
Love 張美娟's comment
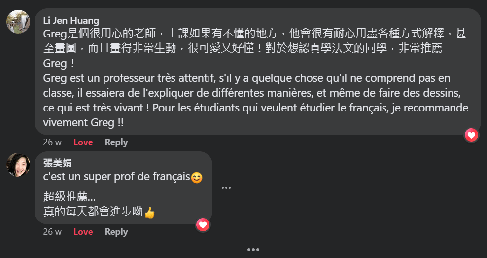click(x=83, y=232)
